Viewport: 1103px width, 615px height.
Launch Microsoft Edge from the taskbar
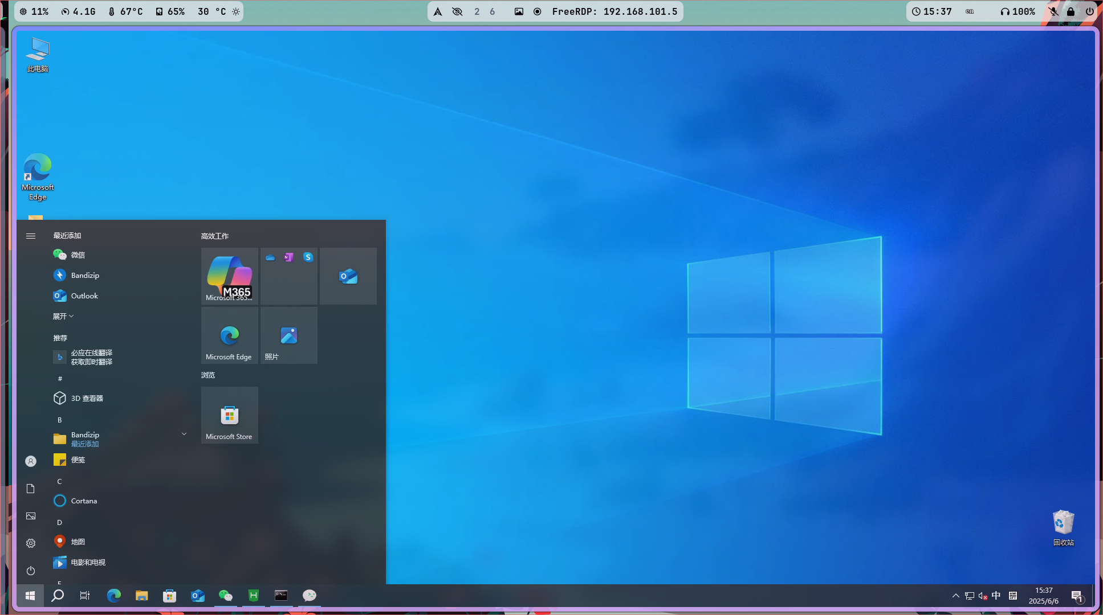[114, 596]
